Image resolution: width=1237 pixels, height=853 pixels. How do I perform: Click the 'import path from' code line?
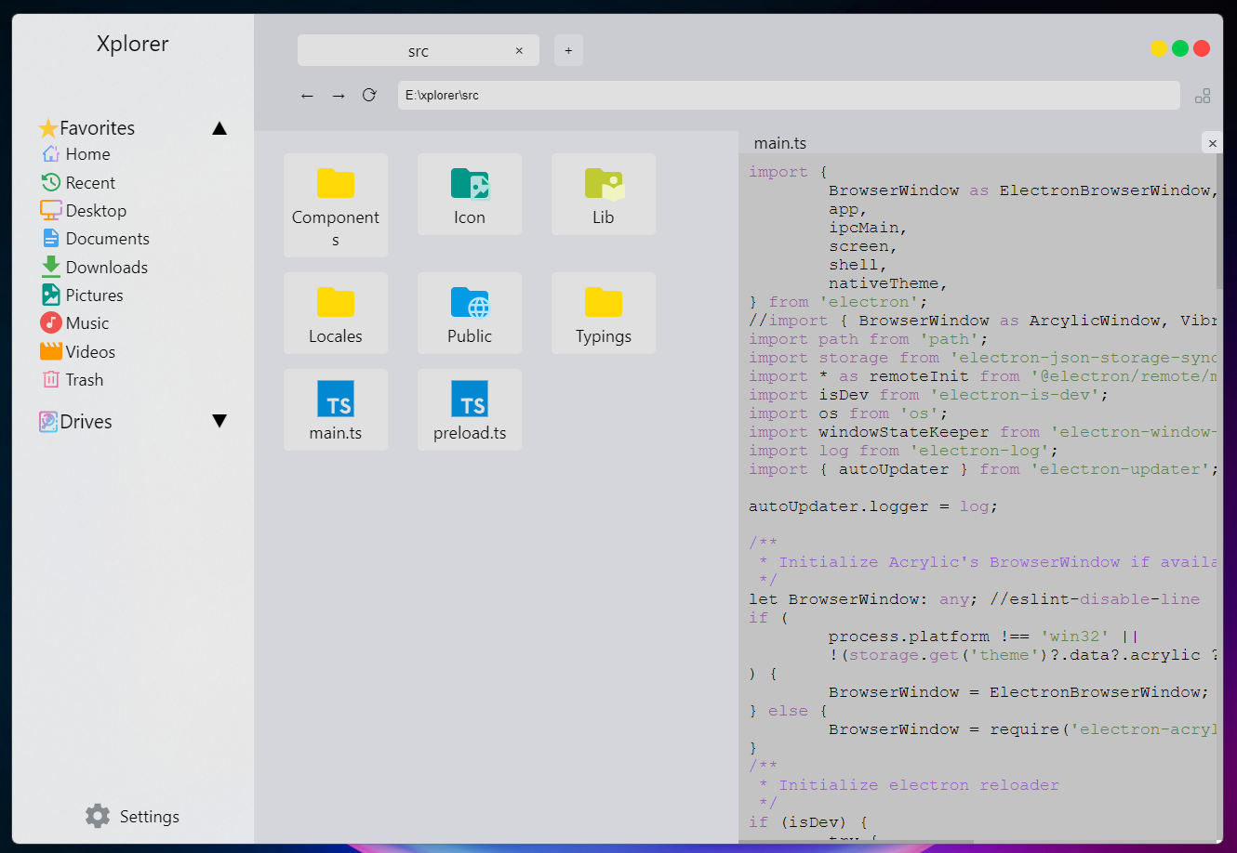(x=869, y=339)
